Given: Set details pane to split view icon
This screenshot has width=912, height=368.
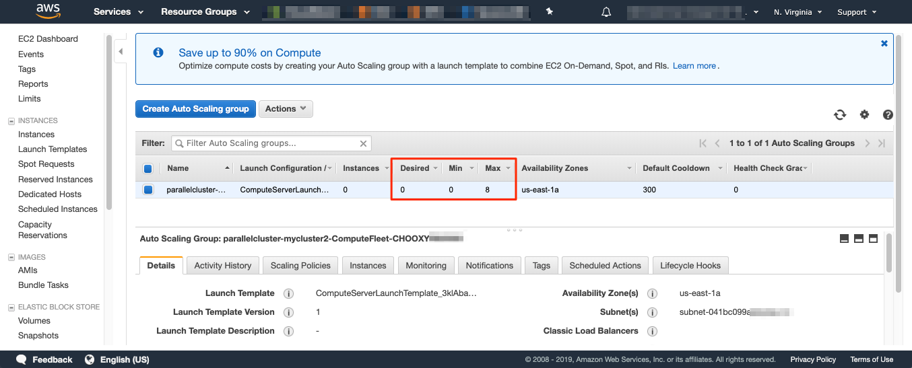Looking at the screenshot, I should 859,239.
